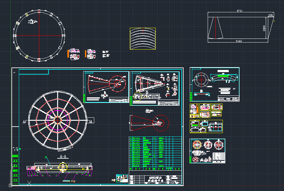Pick the A section marker left of the wheel

[x=24, y=122]
